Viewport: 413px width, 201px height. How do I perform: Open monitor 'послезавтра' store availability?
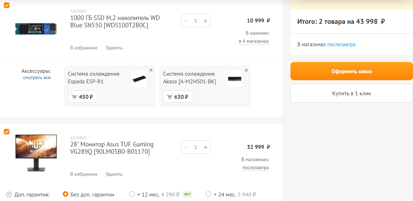(255, 168)
